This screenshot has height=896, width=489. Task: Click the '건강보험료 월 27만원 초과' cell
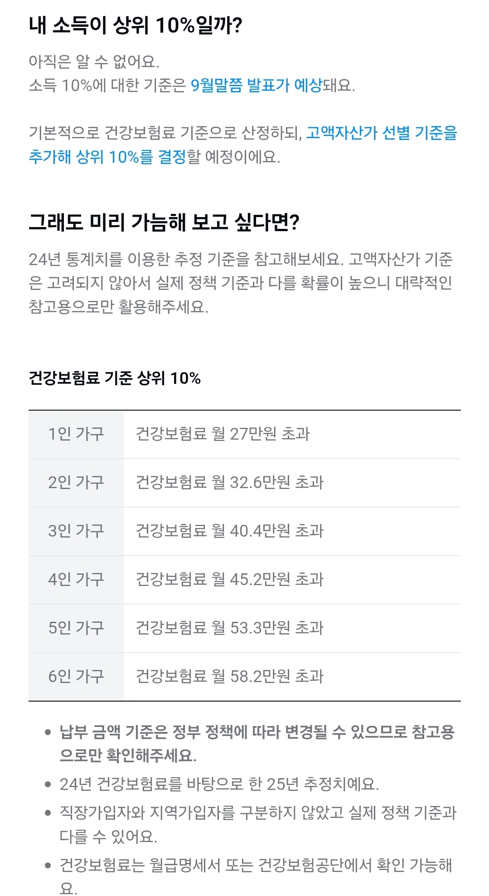click(223, 434)
